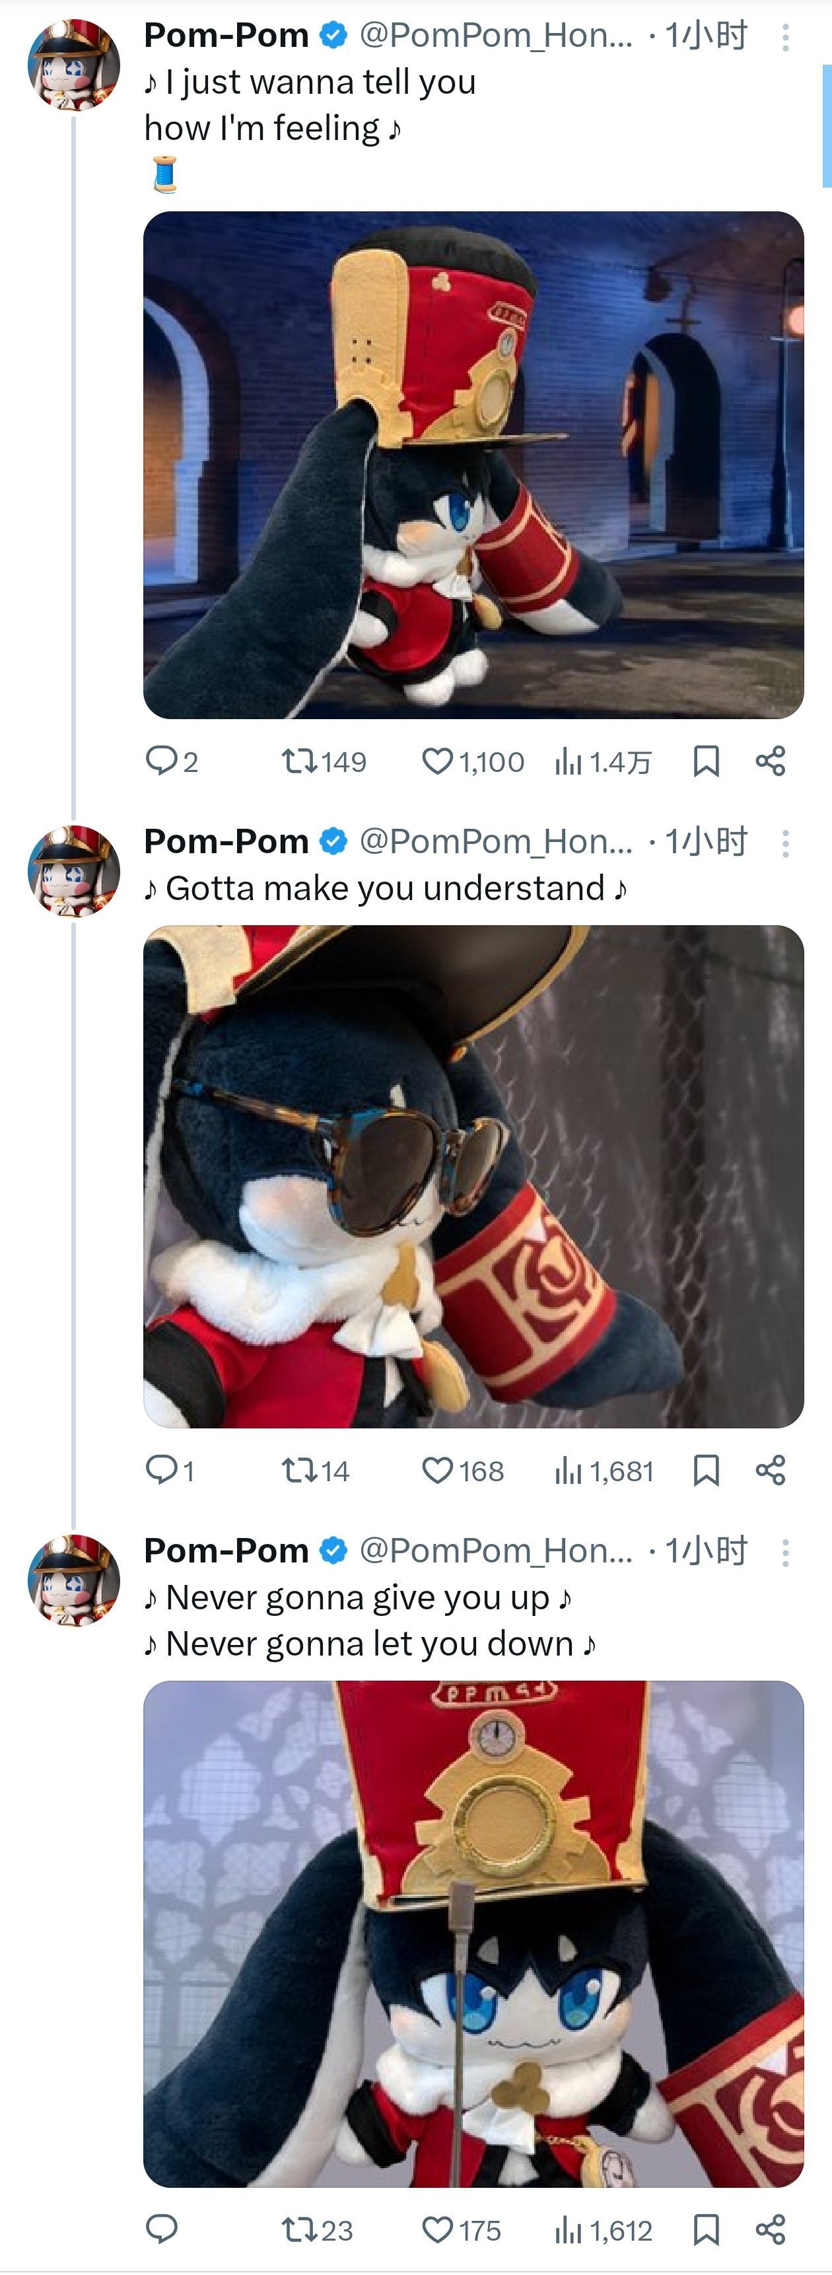The width and height of the screenshot is (832, 2275).
Task: Retweet the post with 149 retweets
Action: (299, 760)
